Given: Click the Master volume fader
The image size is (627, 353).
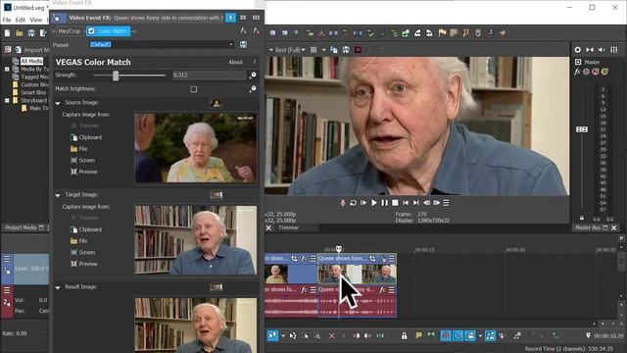Looking at the screenshot, I should tap(581, 129).
